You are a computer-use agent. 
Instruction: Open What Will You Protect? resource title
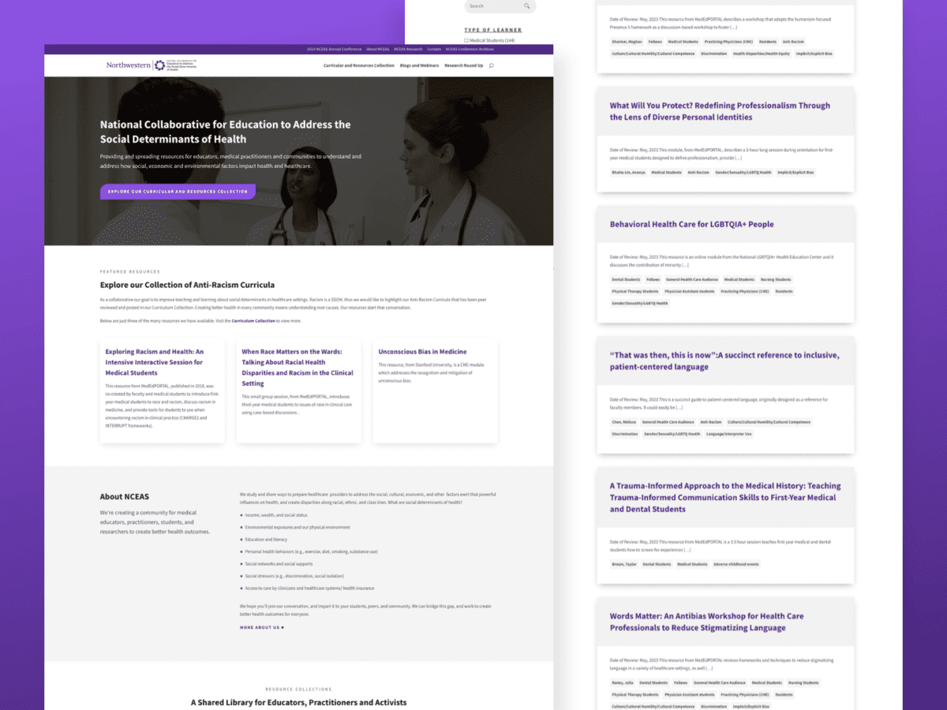tap(720, 111)
